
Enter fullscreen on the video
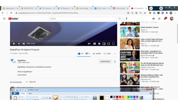click(x=113, y=44)
